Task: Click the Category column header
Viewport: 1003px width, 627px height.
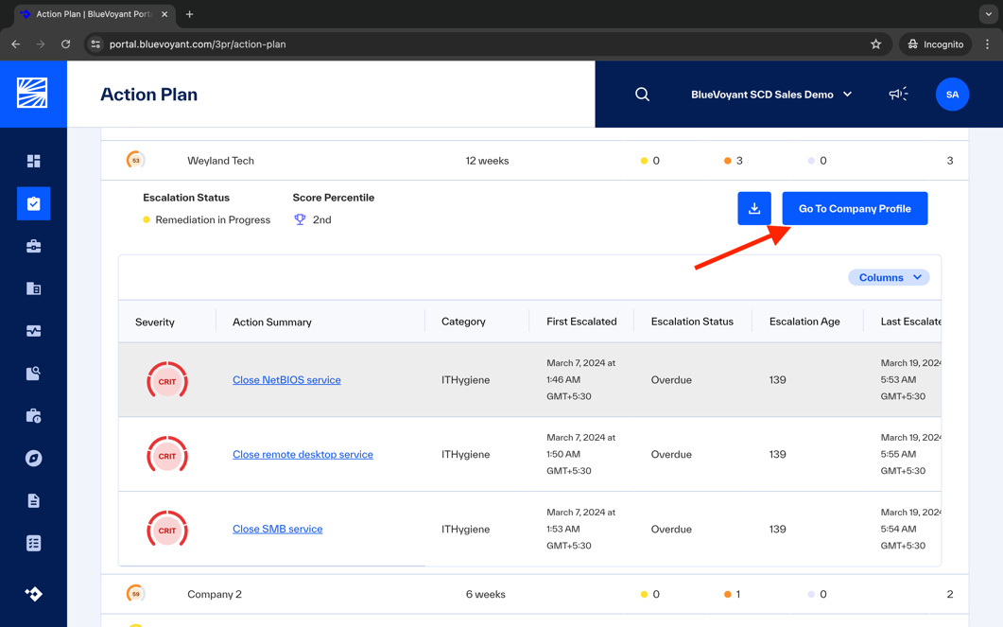Action: [463, 322]
